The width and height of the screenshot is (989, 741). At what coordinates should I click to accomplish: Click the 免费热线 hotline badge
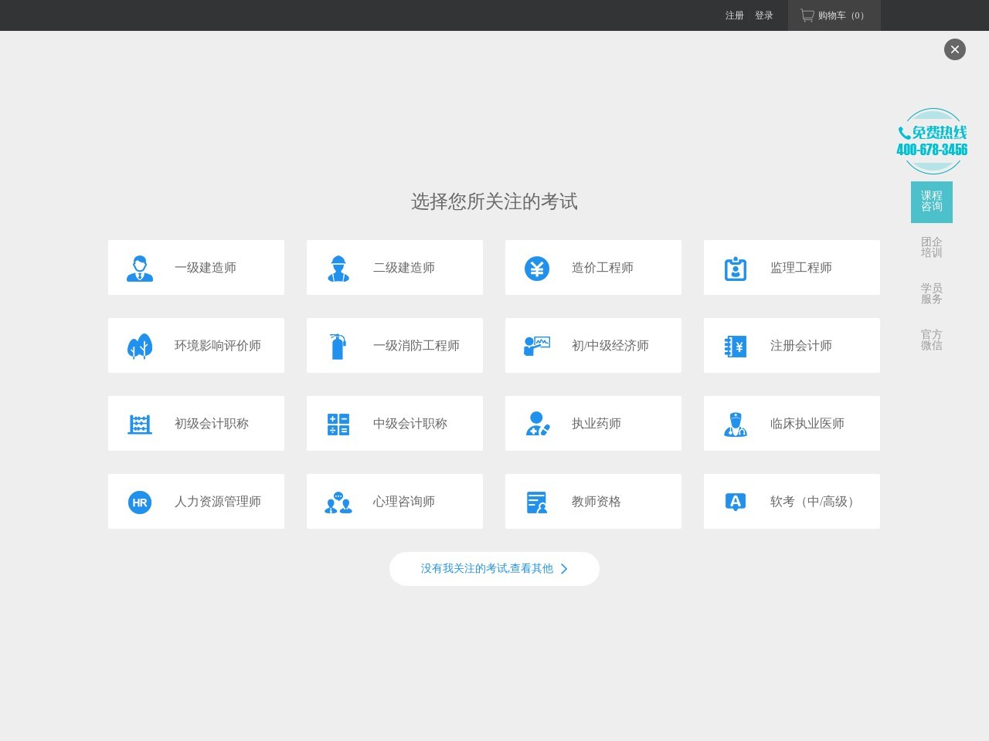point(932,141)
